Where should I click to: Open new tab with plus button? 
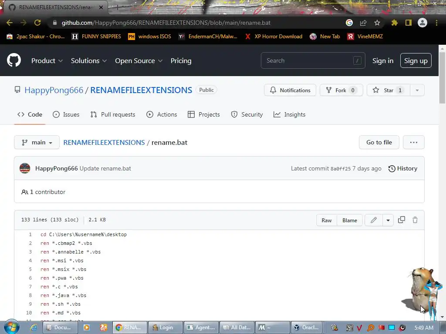[x=117, y=7]
